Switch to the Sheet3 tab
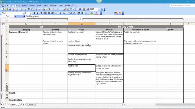 click(31, 104)
